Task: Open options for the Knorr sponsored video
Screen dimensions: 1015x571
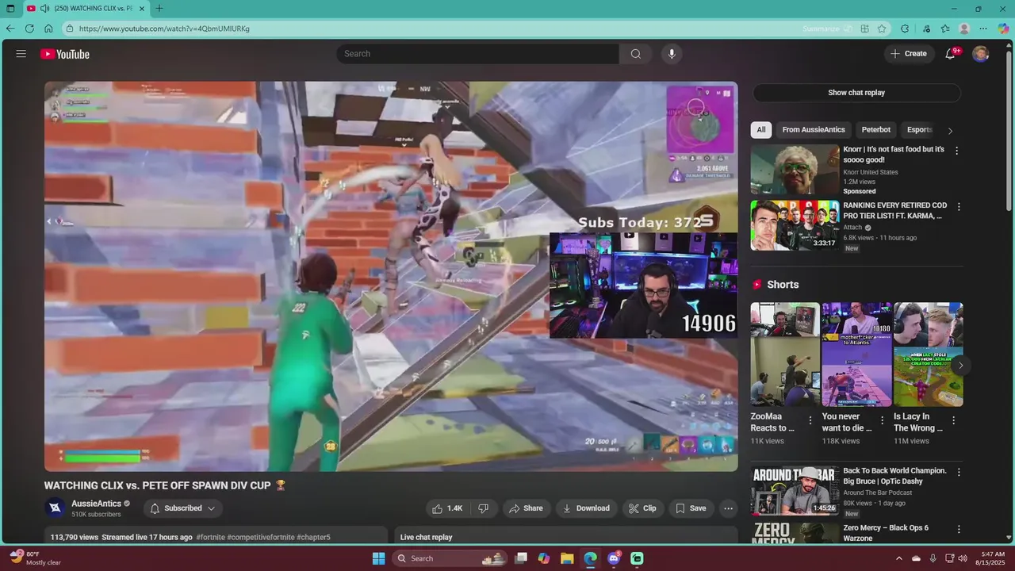Action: tap(956, 150)
